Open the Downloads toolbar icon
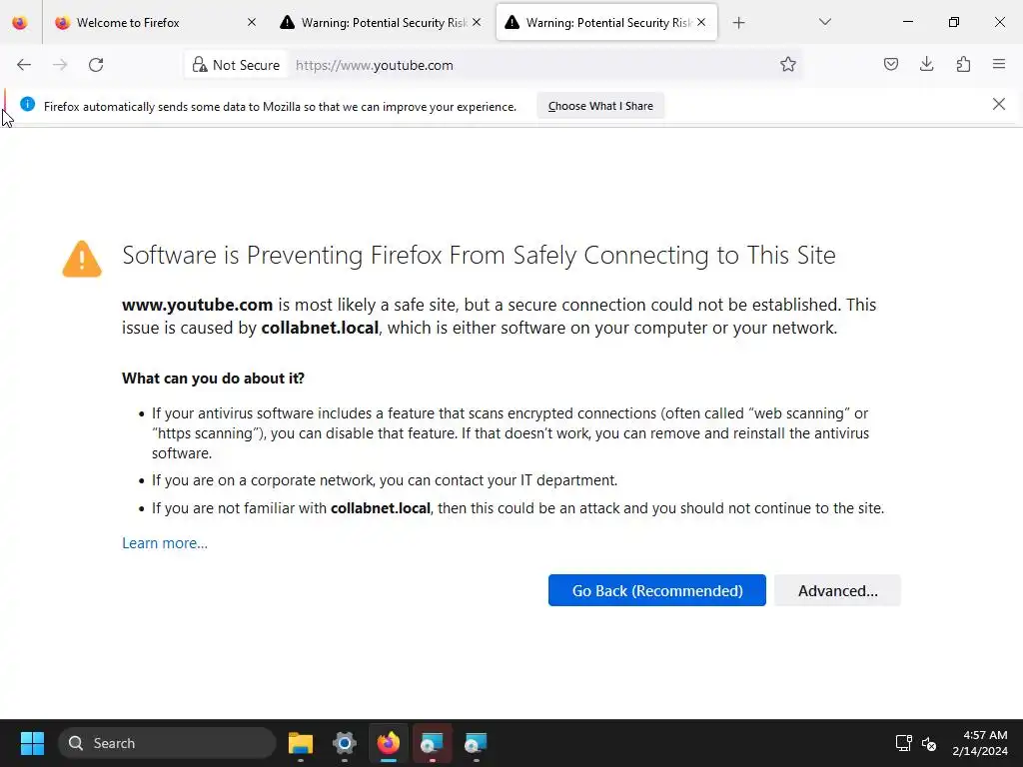Screen dimensions: 1023x767 (x=927, y=65)
